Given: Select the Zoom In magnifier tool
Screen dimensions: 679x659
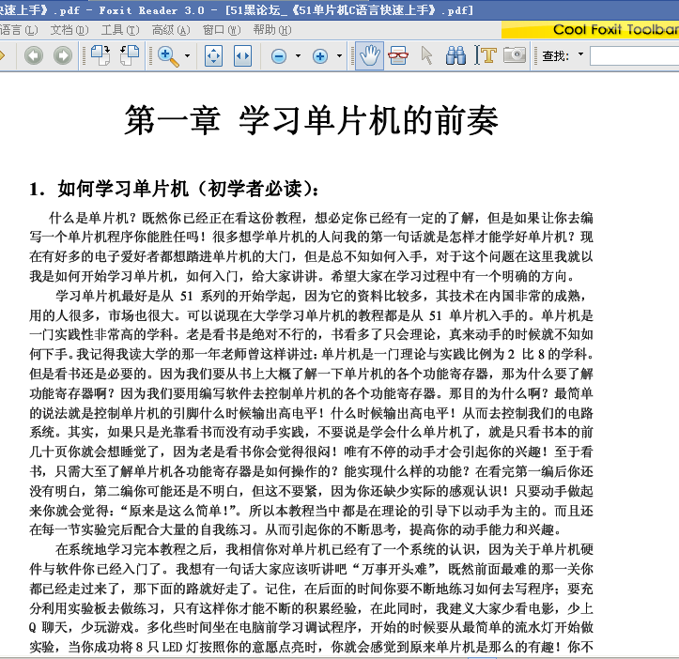Looking at the screenshot, I should (168, 56).
